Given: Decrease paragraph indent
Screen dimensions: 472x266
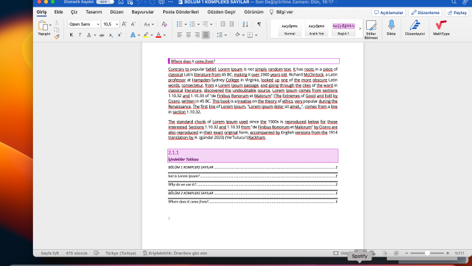Looking at the screenshot, I should tap(223, 24).
